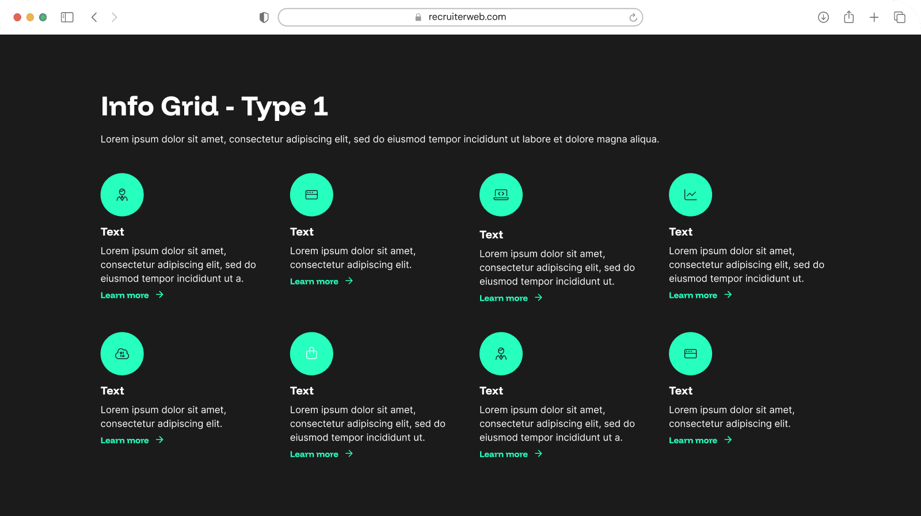The width and height of the screenshot is (921, 516).
Task: Open the Safari downloads list
Action: tap(823, 17)
